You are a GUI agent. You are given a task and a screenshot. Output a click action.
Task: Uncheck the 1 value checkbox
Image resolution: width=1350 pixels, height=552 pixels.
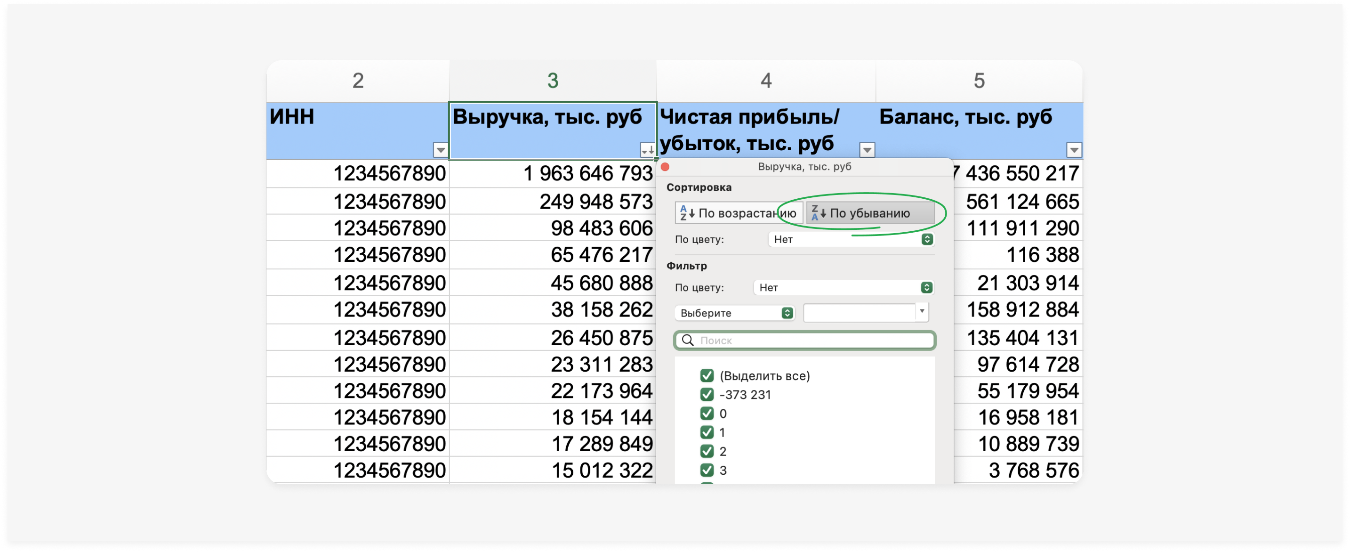(x=707, y=432)
